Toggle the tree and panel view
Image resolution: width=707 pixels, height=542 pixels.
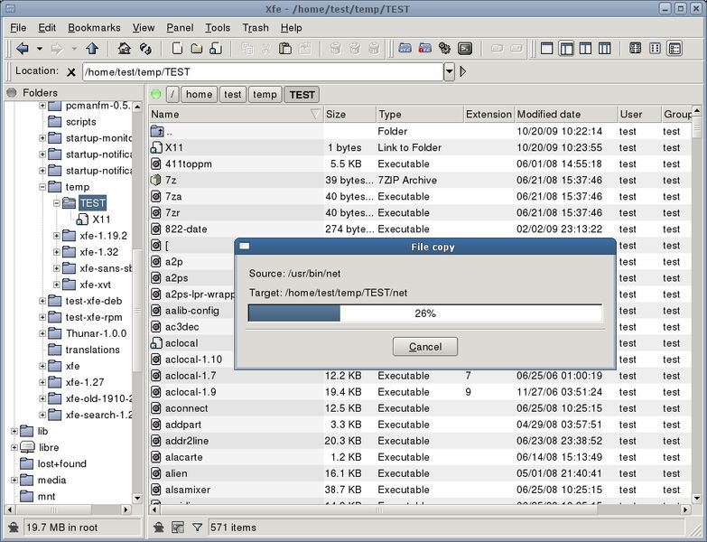point(566,48)
